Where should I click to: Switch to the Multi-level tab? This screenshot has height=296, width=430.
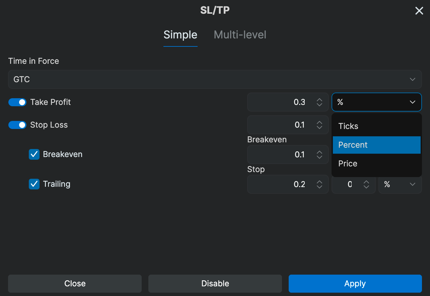240,35
